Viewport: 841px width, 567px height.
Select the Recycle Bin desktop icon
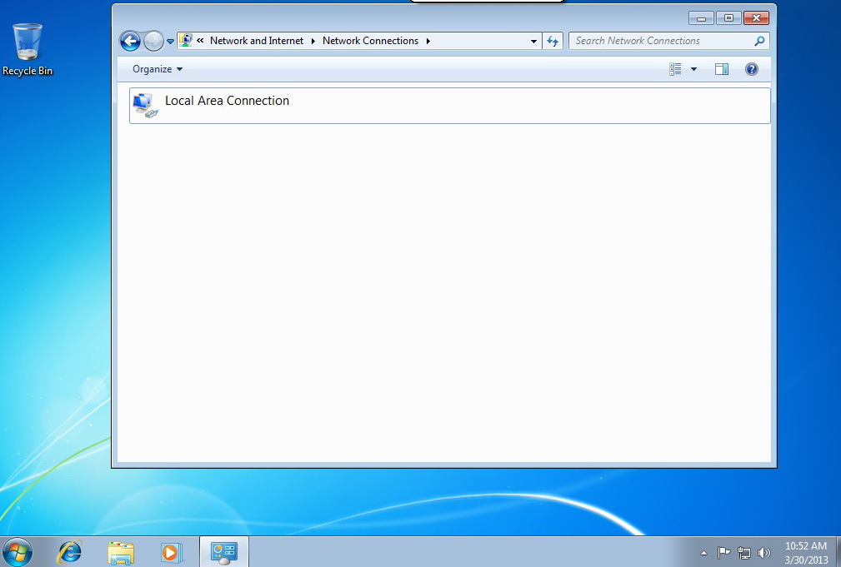coord(28,49)
